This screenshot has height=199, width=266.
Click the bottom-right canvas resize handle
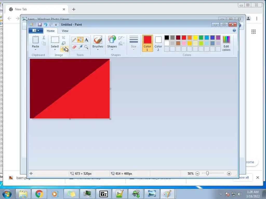(110, 119)
